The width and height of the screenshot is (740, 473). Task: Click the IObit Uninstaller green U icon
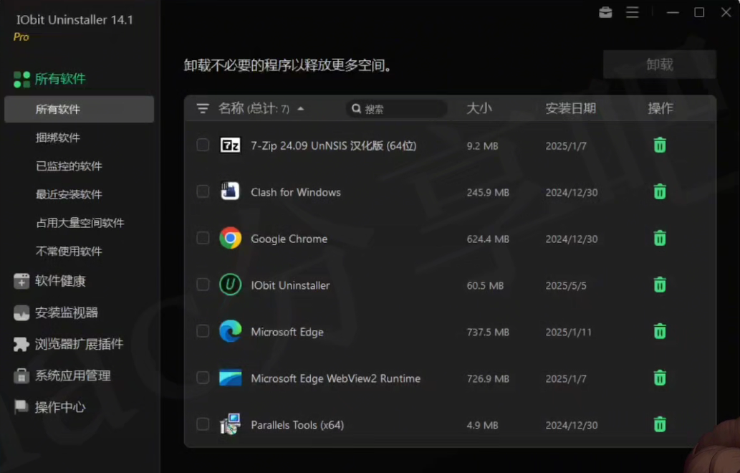pos(230,285)
